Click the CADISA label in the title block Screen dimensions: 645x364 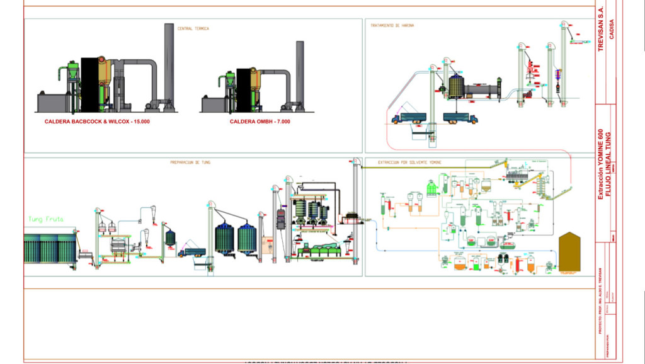(612, 29)
